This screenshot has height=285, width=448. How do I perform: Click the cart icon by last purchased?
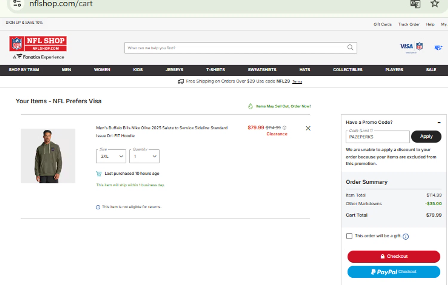point(99,174)
